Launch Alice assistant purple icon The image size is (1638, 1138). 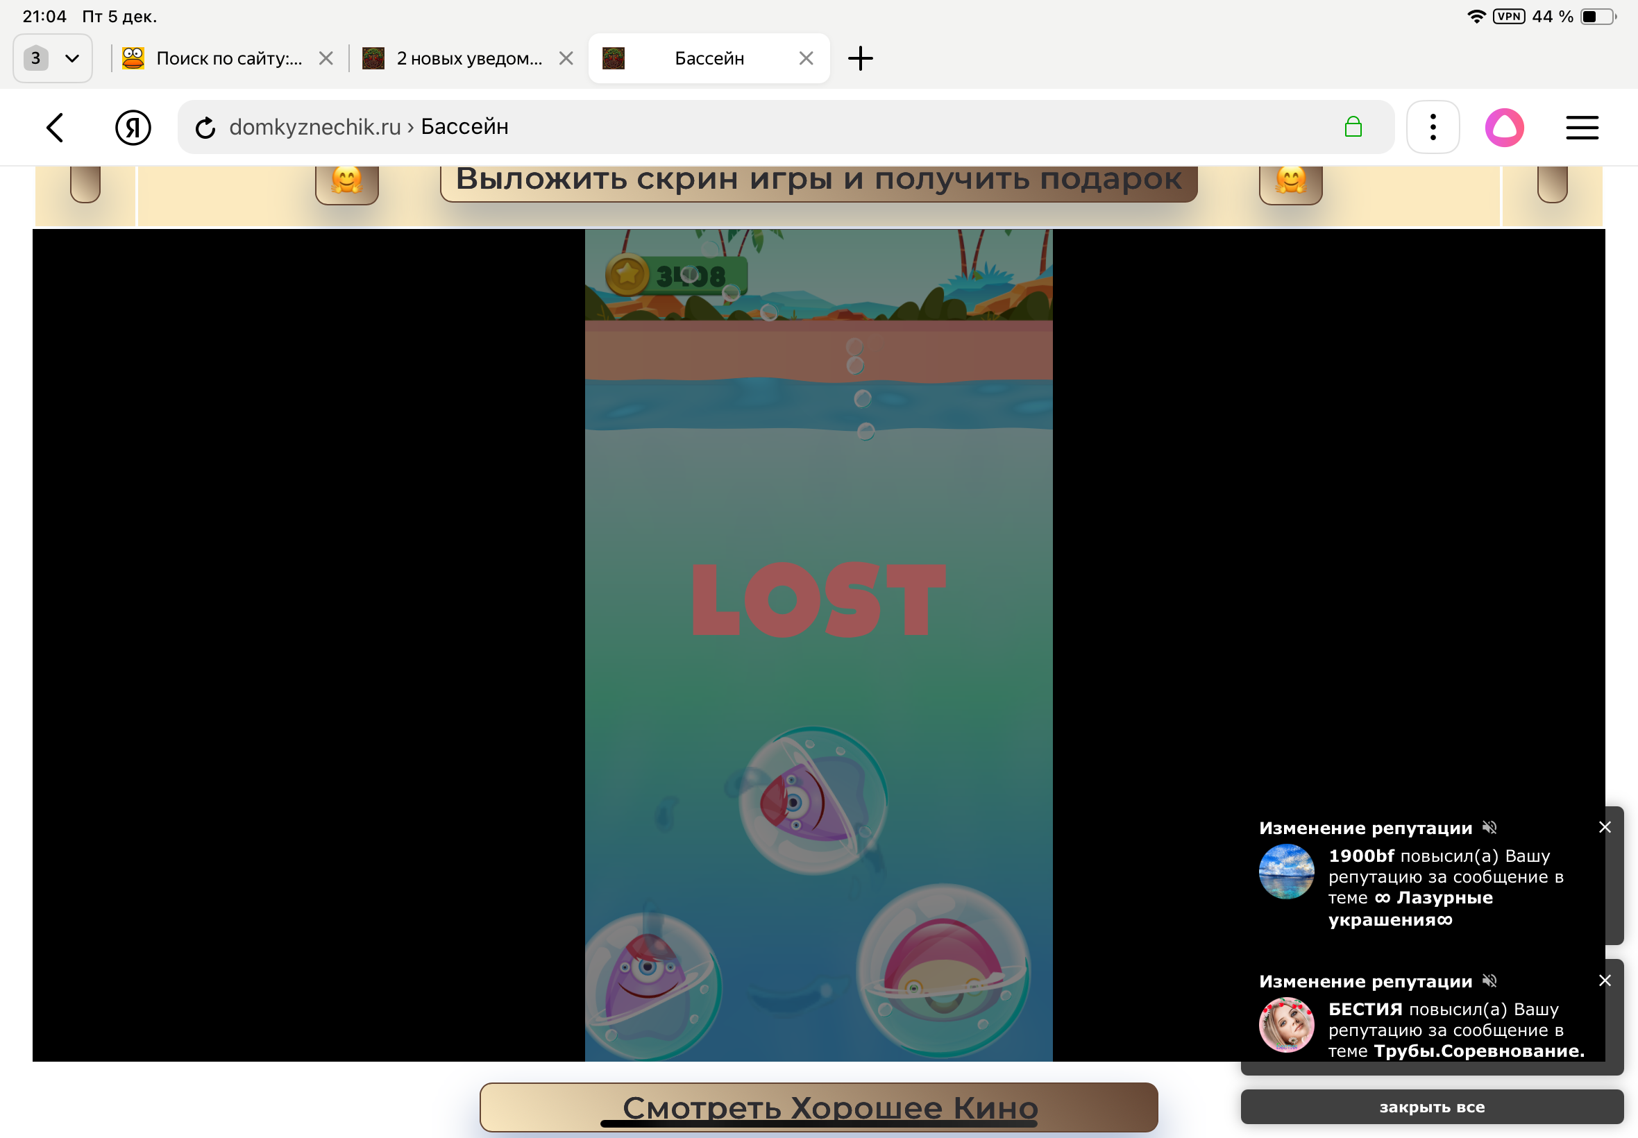click(1504, 128)
